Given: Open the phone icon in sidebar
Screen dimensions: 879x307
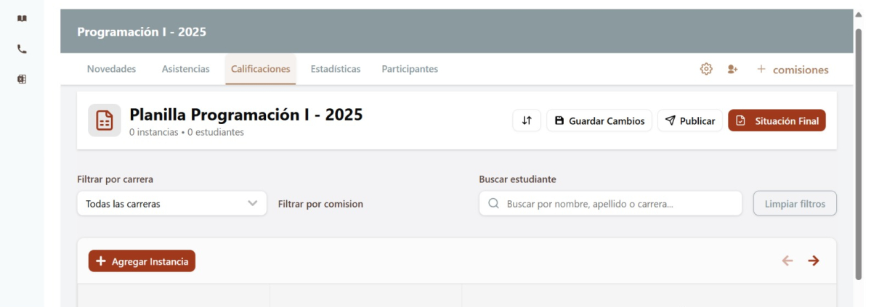Looking at the screenshot, I should coord(22,49).
